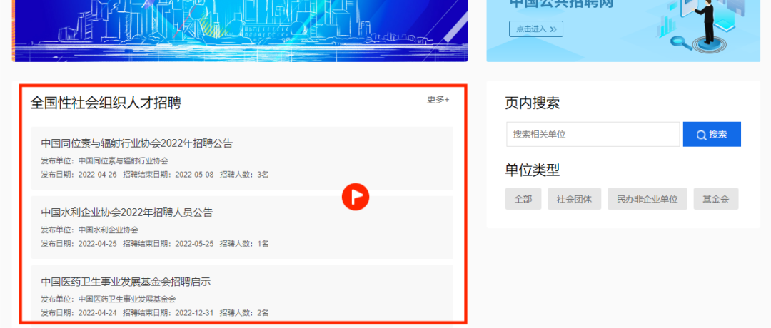Choose the 民办非企业单位 filter
Screen dimensions: 771x328
(647, 199)
